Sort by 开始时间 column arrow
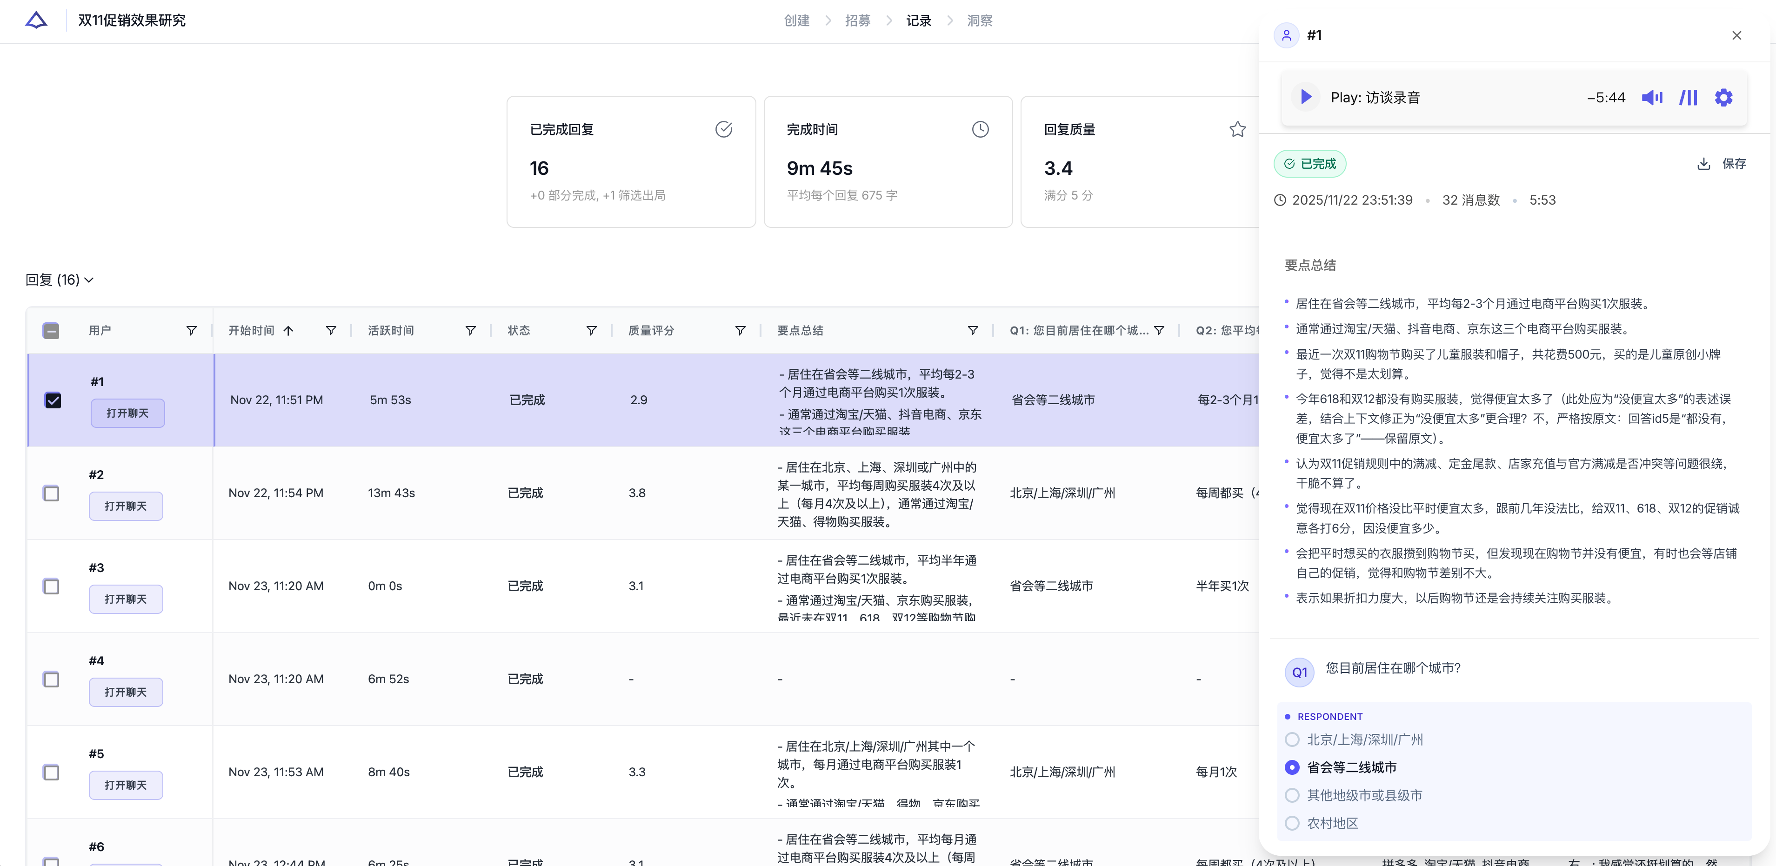Viewport: 1776px width, 866px height. (288, 330)
